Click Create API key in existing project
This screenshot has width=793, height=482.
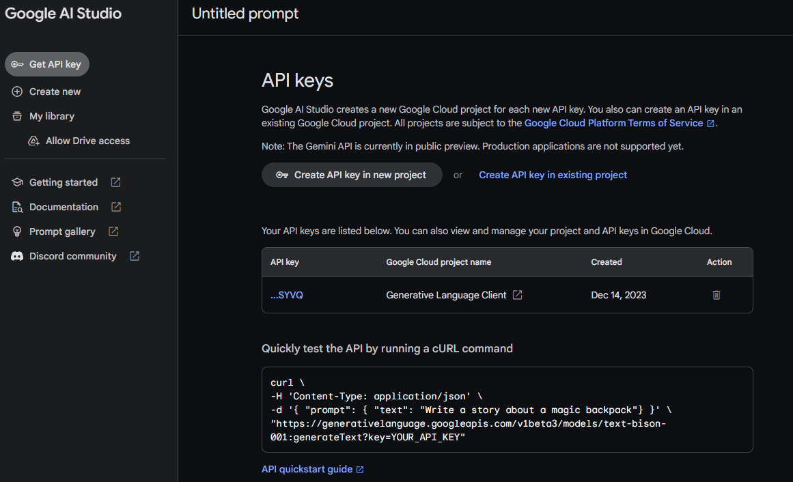tap(553, 175)
